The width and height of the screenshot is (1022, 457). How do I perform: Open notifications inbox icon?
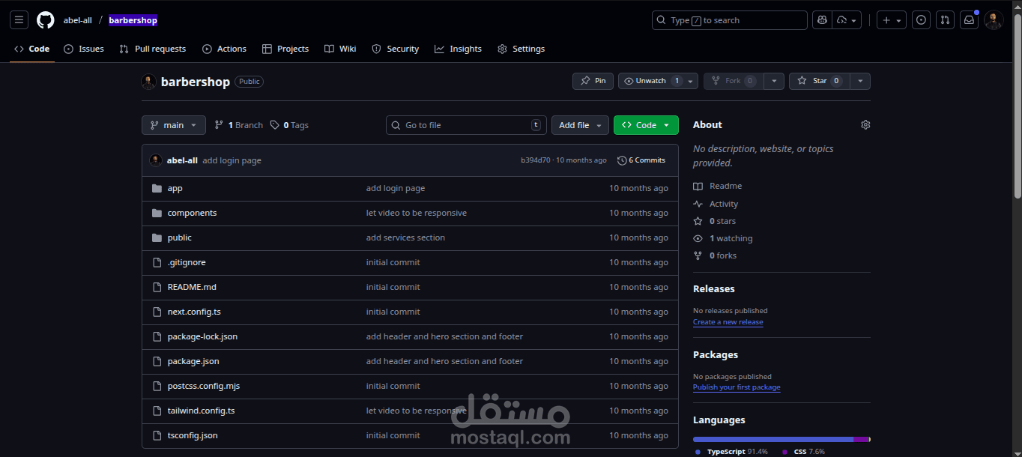[x=970, y=20]
